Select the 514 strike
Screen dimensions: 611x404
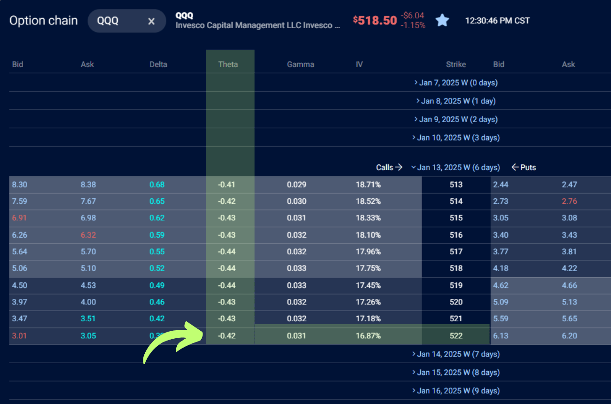click(456, 201)
